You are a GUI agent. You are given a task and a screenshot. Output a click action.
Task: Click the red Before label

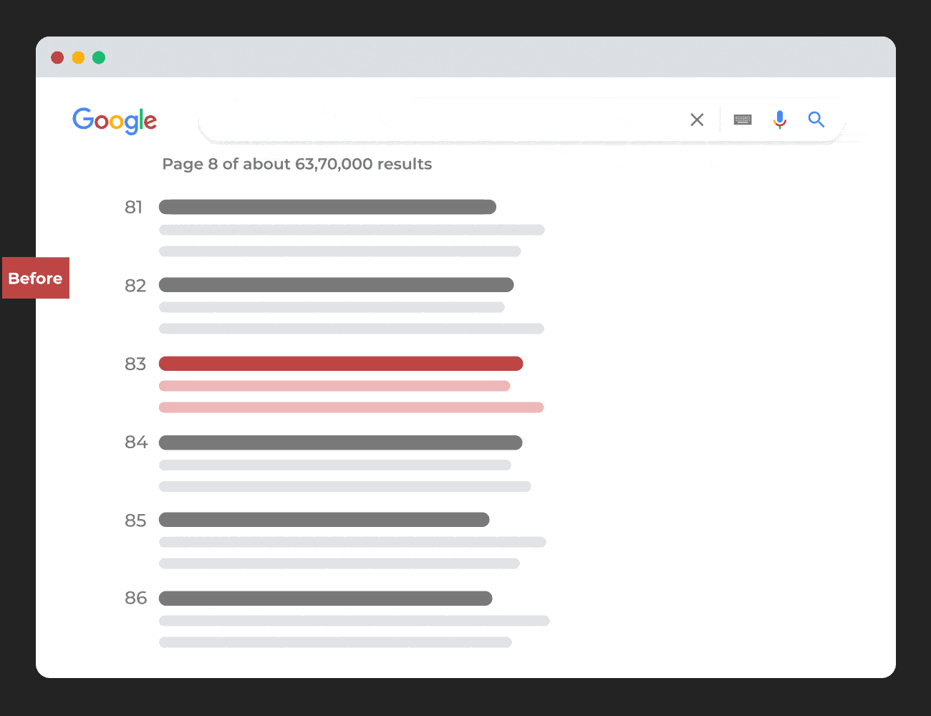coord(36,278)
